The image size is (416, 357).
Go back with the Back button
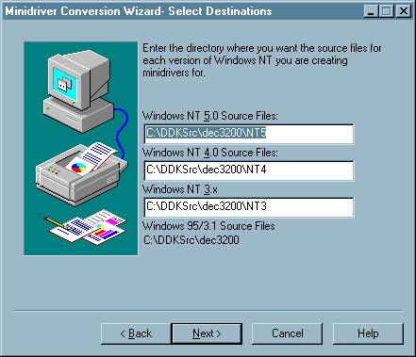[x=136, y=333]
